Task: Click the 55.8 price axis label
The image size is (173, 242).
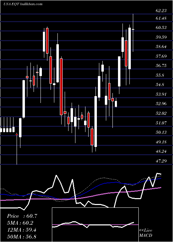Action: coord(160,75)
